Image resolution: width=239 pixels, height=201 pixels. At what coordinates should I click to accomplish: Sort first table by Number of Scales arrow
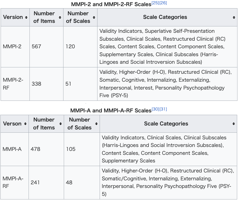[94, 17]
